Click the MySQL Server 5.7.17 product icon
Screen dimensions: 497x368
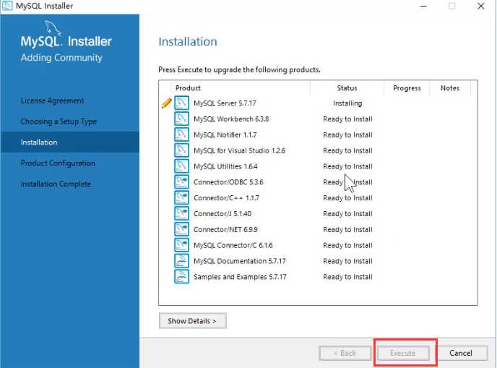pyautogui.click(x=181, y=103)
